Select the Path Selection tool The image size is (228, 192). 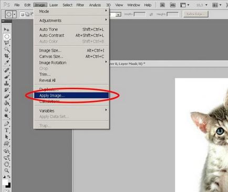[7, 137]
